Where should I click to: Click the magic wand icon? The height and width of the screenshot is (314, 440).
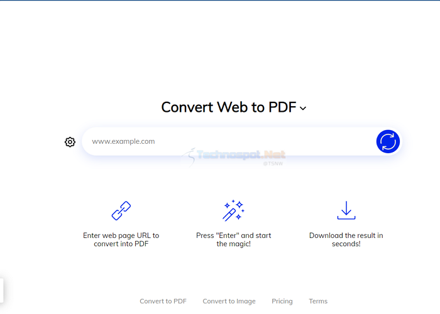click(233, 210)
